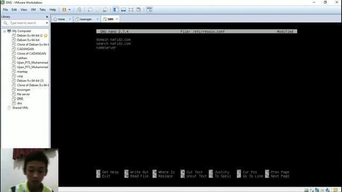Close the kosongan tab

point(97,19)
